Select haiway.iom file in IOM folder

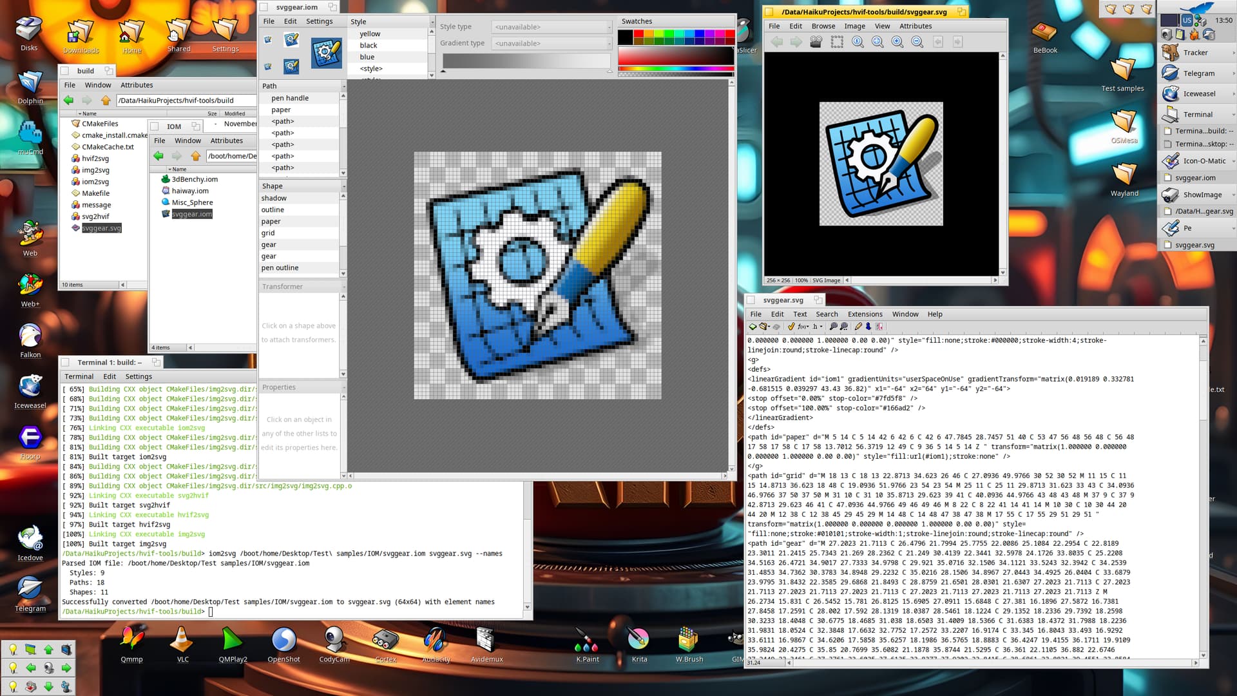[x=190, y=191]
